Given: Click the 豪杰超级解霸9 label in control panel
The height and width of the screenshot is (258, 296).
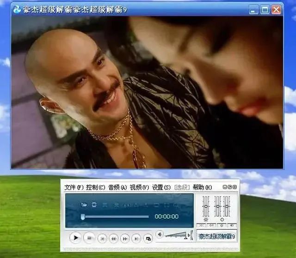Looking at the screenshot, I should 217,236.
